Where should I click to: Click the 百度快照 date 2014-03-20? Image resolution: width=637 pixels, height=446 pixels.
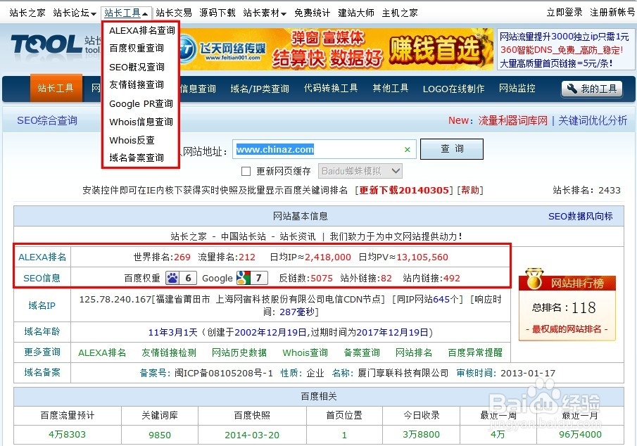(x=252, y=435)
